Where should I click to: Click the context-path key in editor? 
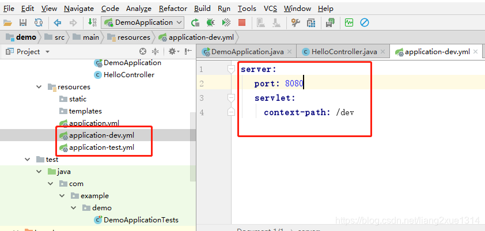pyautogui.click(x=295, y=112)
